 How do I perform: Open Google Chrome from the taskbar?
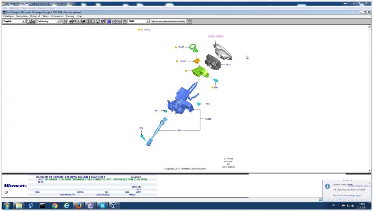pos(55,206)
